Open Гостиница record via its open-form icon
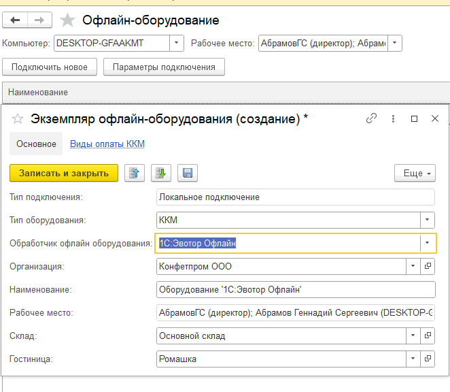 click(428, 359)
